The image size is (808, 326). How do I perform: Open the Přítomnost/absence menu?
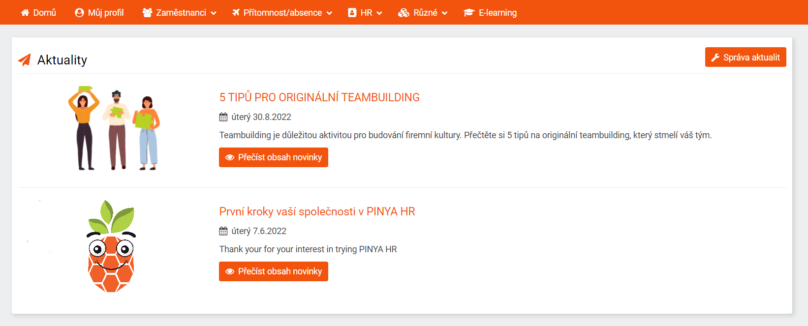[x=282, y=13]
